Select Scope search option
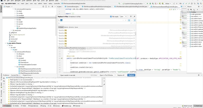Image resolution: width=203 pixels, height=108 pixels. click(x=76, y=27)
